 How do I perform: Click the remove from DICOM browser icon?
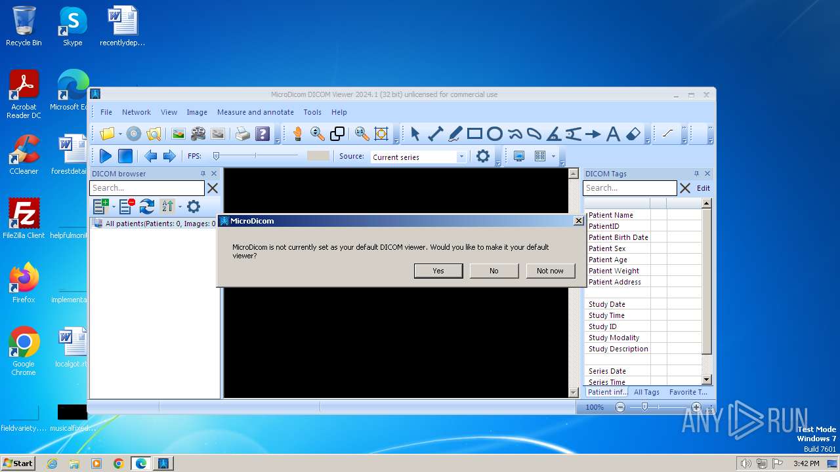127,206
